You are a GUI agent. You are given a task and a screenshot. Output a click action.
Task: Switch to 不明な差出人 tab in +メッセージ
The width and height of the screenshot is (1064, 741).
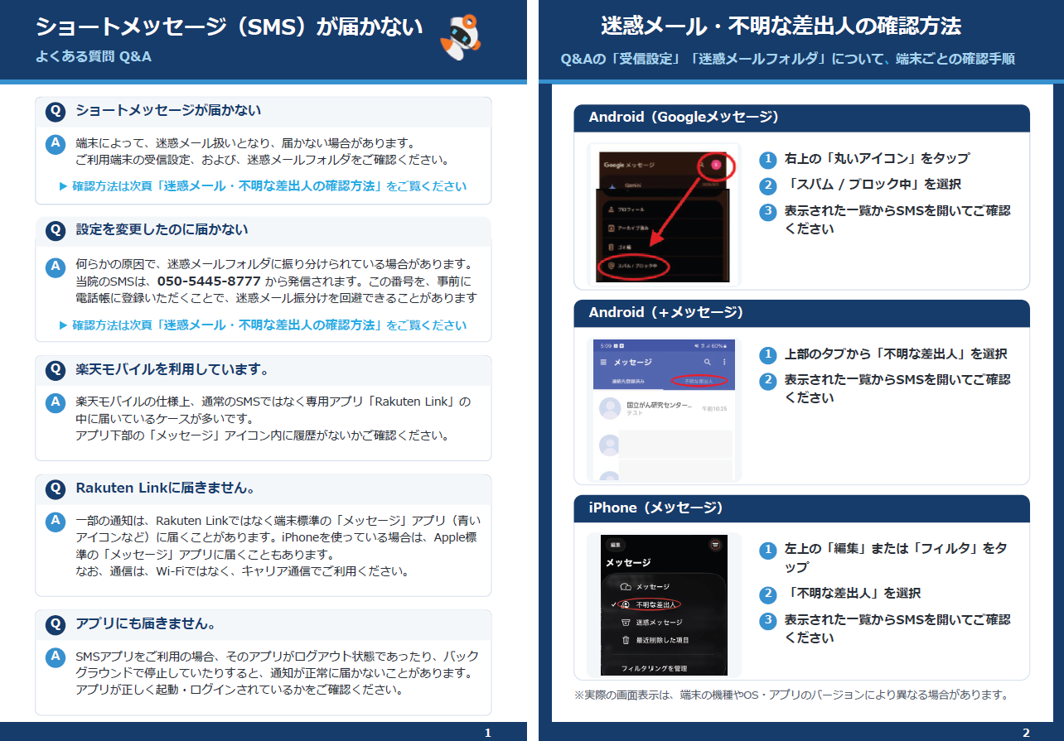pos(699,381)
